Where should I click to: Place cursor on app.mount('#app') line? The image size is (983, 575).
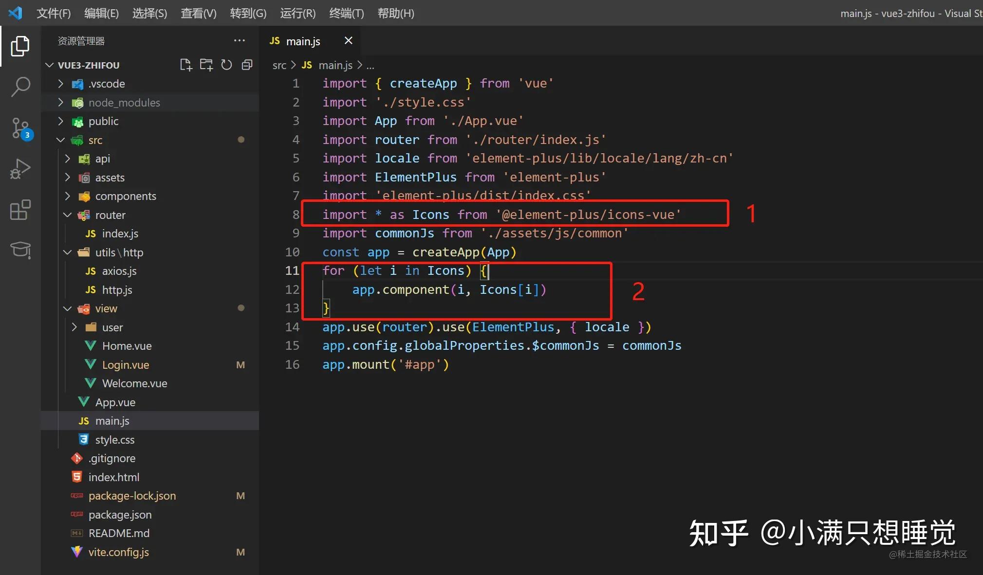[386, 364]
